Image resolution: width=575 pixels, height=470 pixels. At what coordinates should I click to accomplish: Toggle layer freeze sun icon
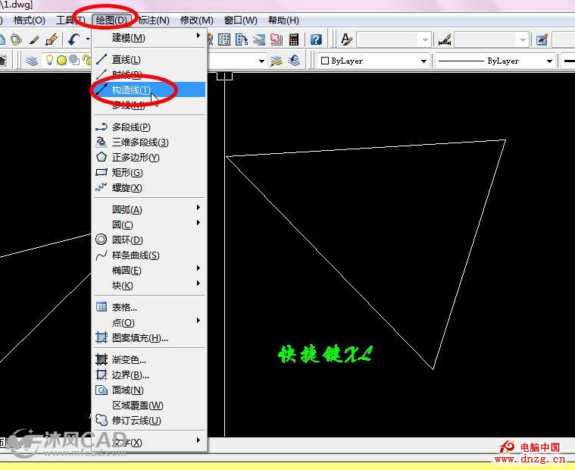coord(61,60)
